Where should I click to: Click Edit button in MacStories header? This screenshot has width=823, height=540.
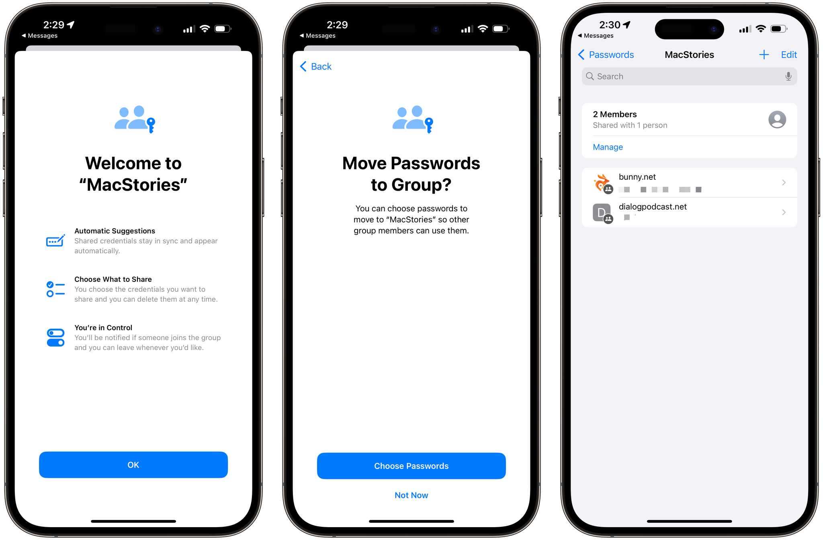pyautogui.click(x=788, y=55)
